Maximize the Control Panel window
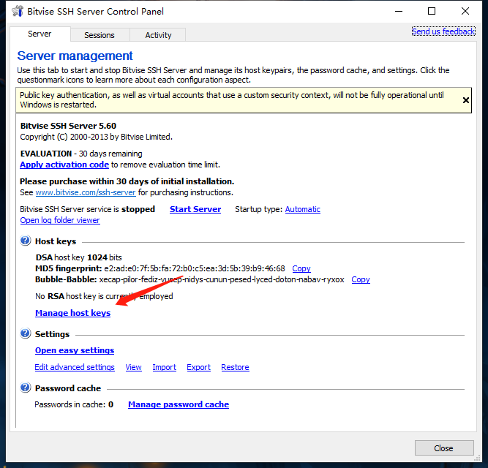Image resolution: width=488 pixels, height=468 pixels. coord(432,11)
